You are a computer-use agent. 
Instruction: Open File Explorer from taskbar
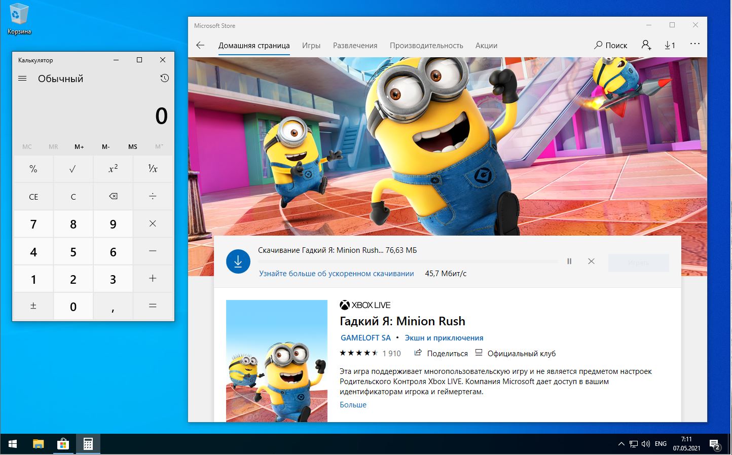[x=39, y=444]
